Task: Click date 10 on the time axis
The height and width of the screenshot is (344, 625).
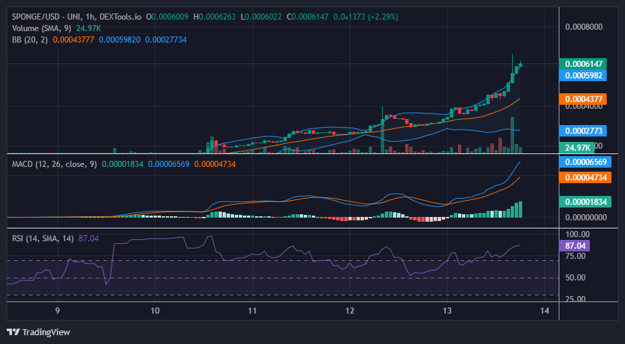Action: pyautogui.click(x=155, y=311)
